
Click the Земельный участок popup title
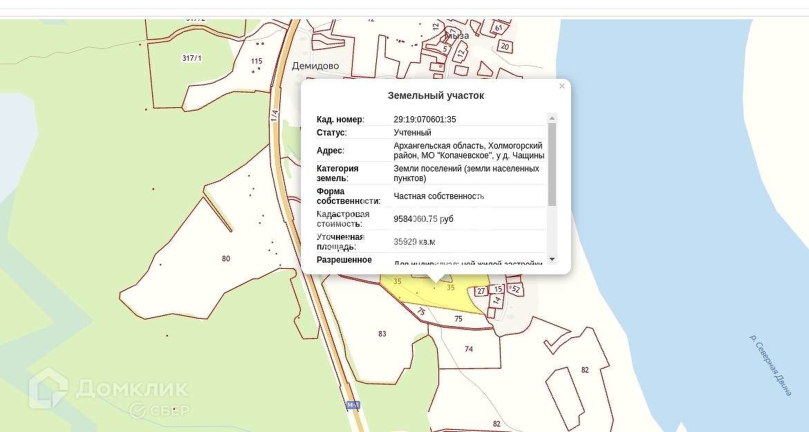[436, 95]
